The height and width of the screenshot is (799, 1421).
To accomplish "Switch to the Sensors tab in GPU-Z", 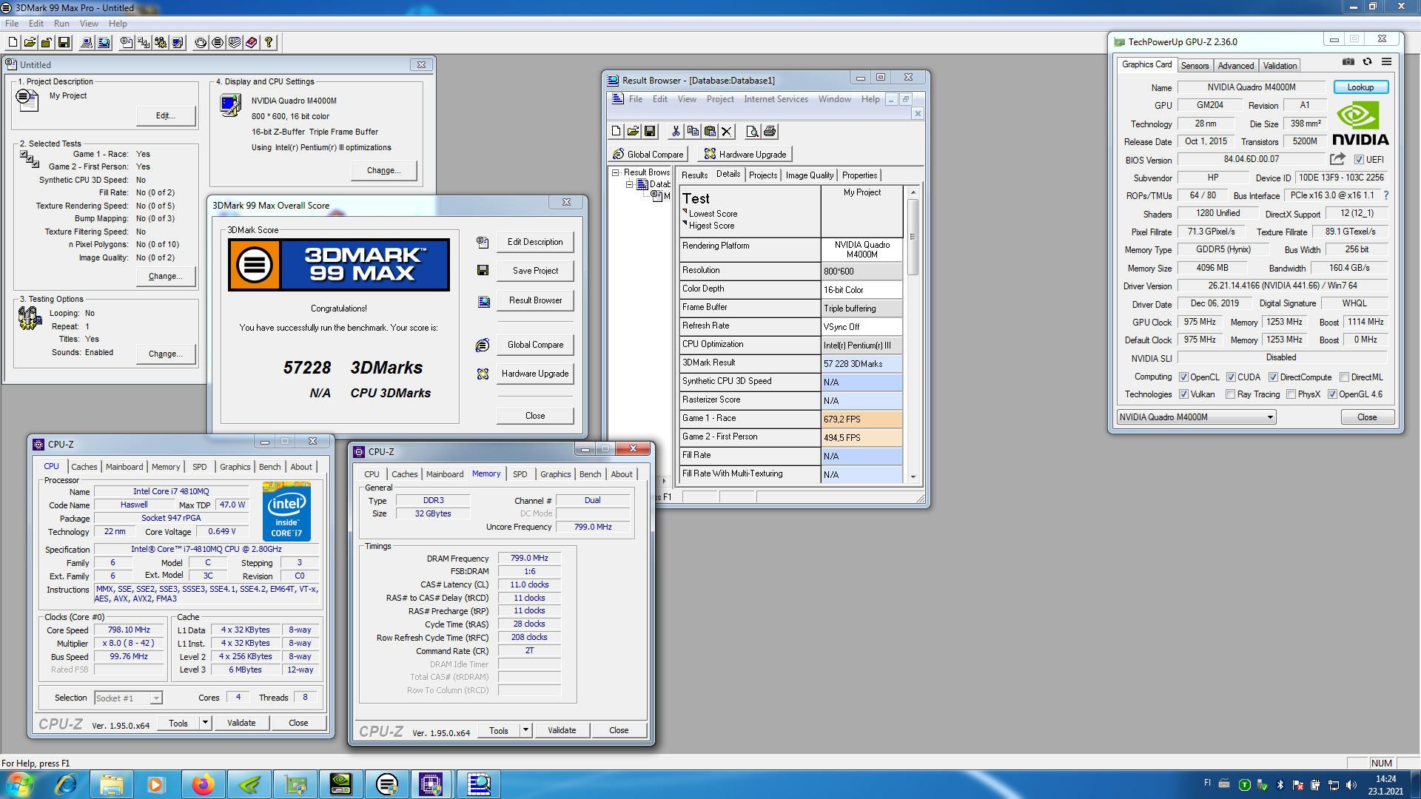I will click(x=1195, y=66).
